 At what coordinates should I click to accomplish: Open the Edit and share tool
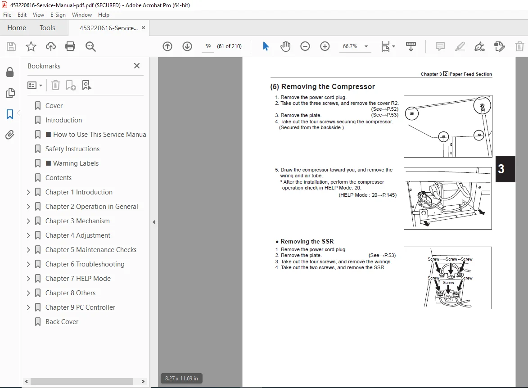click(499, 46)
